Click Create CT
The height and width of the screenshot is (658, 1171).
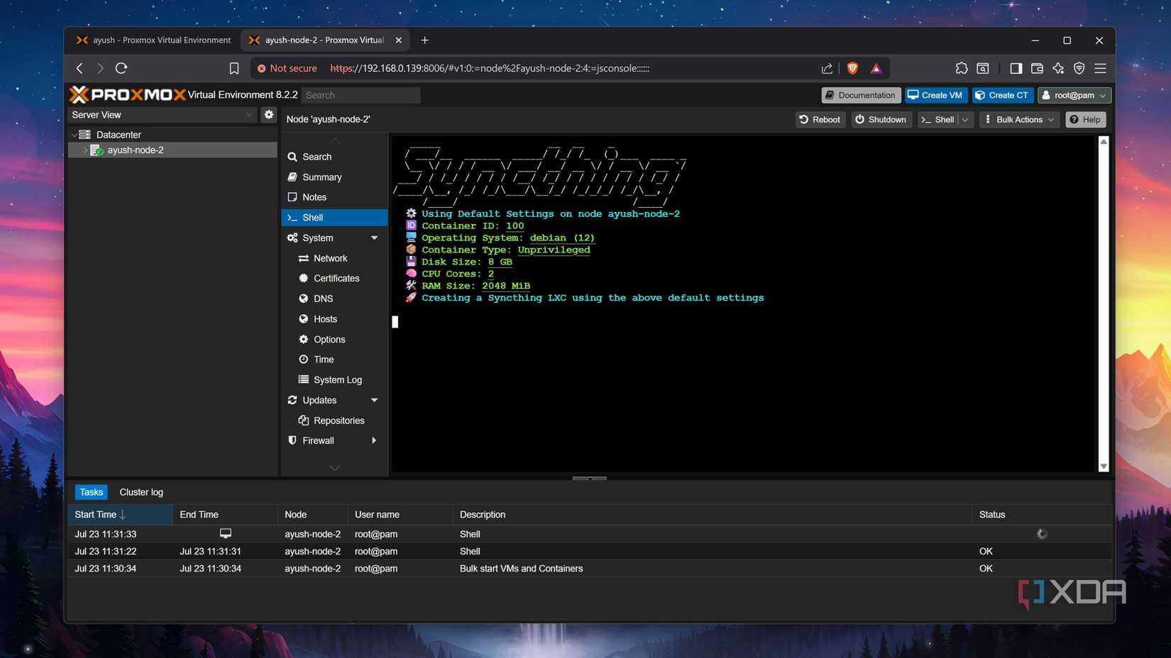[x=1002, y=95]
